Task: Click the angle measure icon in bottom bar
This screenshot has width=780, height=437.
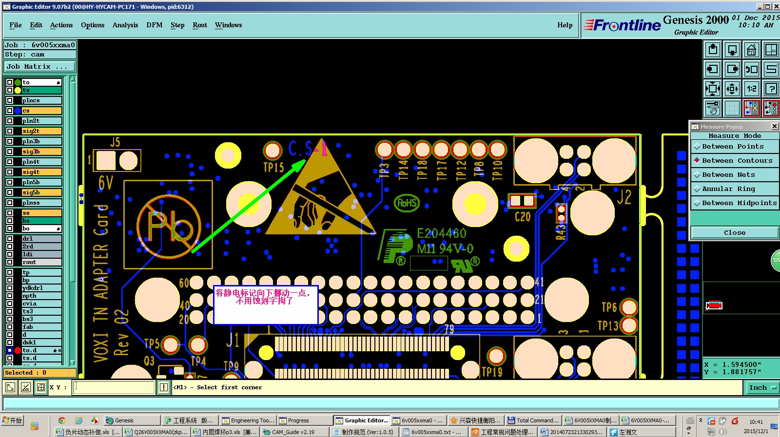Action: (26, 387)
